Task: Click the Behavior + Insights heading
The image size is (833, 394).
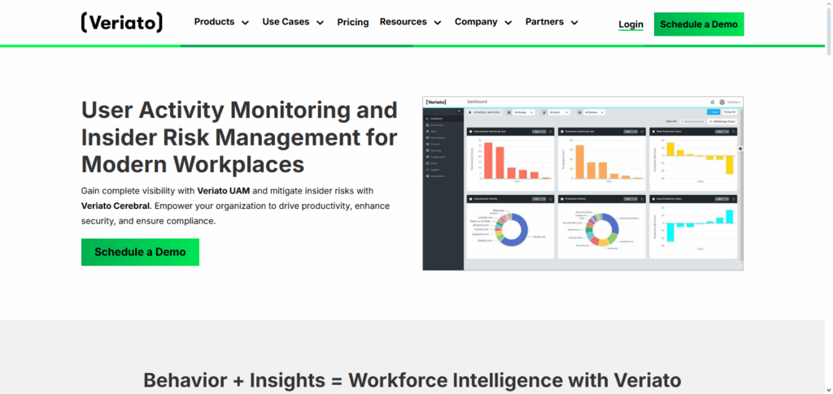Action: click(412, 380)
